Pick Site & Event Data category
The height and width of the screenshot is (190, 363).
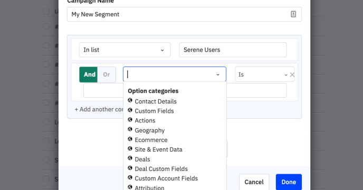[158, 149]
